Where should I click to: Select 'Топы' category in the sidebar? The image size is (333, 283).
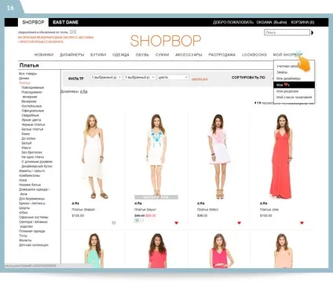point(23,236)
